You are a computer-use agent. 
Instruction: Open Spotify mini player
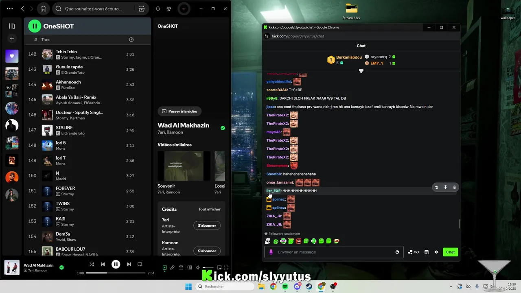[x=219, y=267]
